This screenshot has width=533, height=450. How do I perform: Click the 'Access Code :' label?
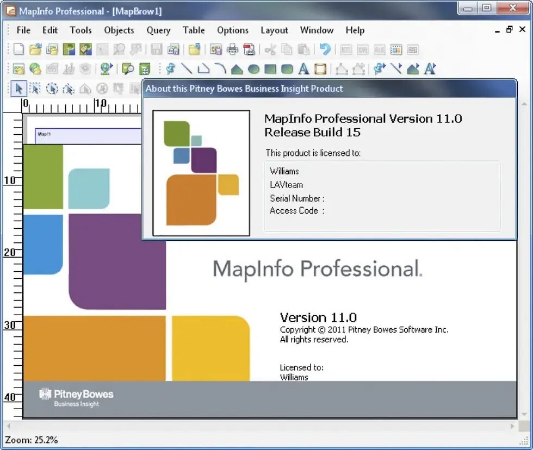pos(297,211)
